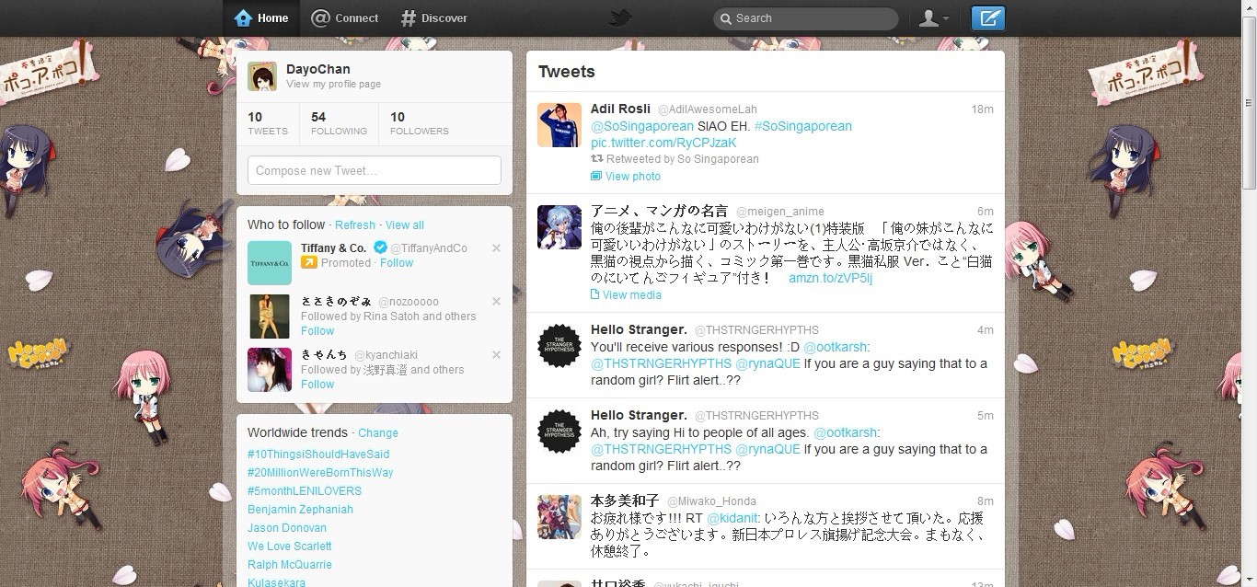Click Tiffany & Co. avatar image

pyautogui.click(x=270, y=263)
